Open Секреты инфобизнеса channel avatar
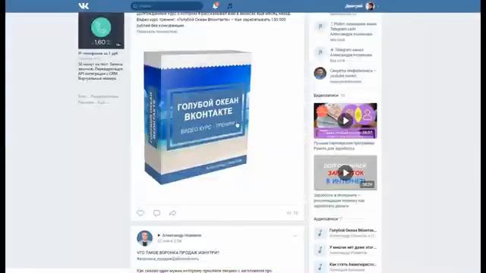The width and height of the screenshot is (486, 273). pyautogui.click(x=320, y=74)
